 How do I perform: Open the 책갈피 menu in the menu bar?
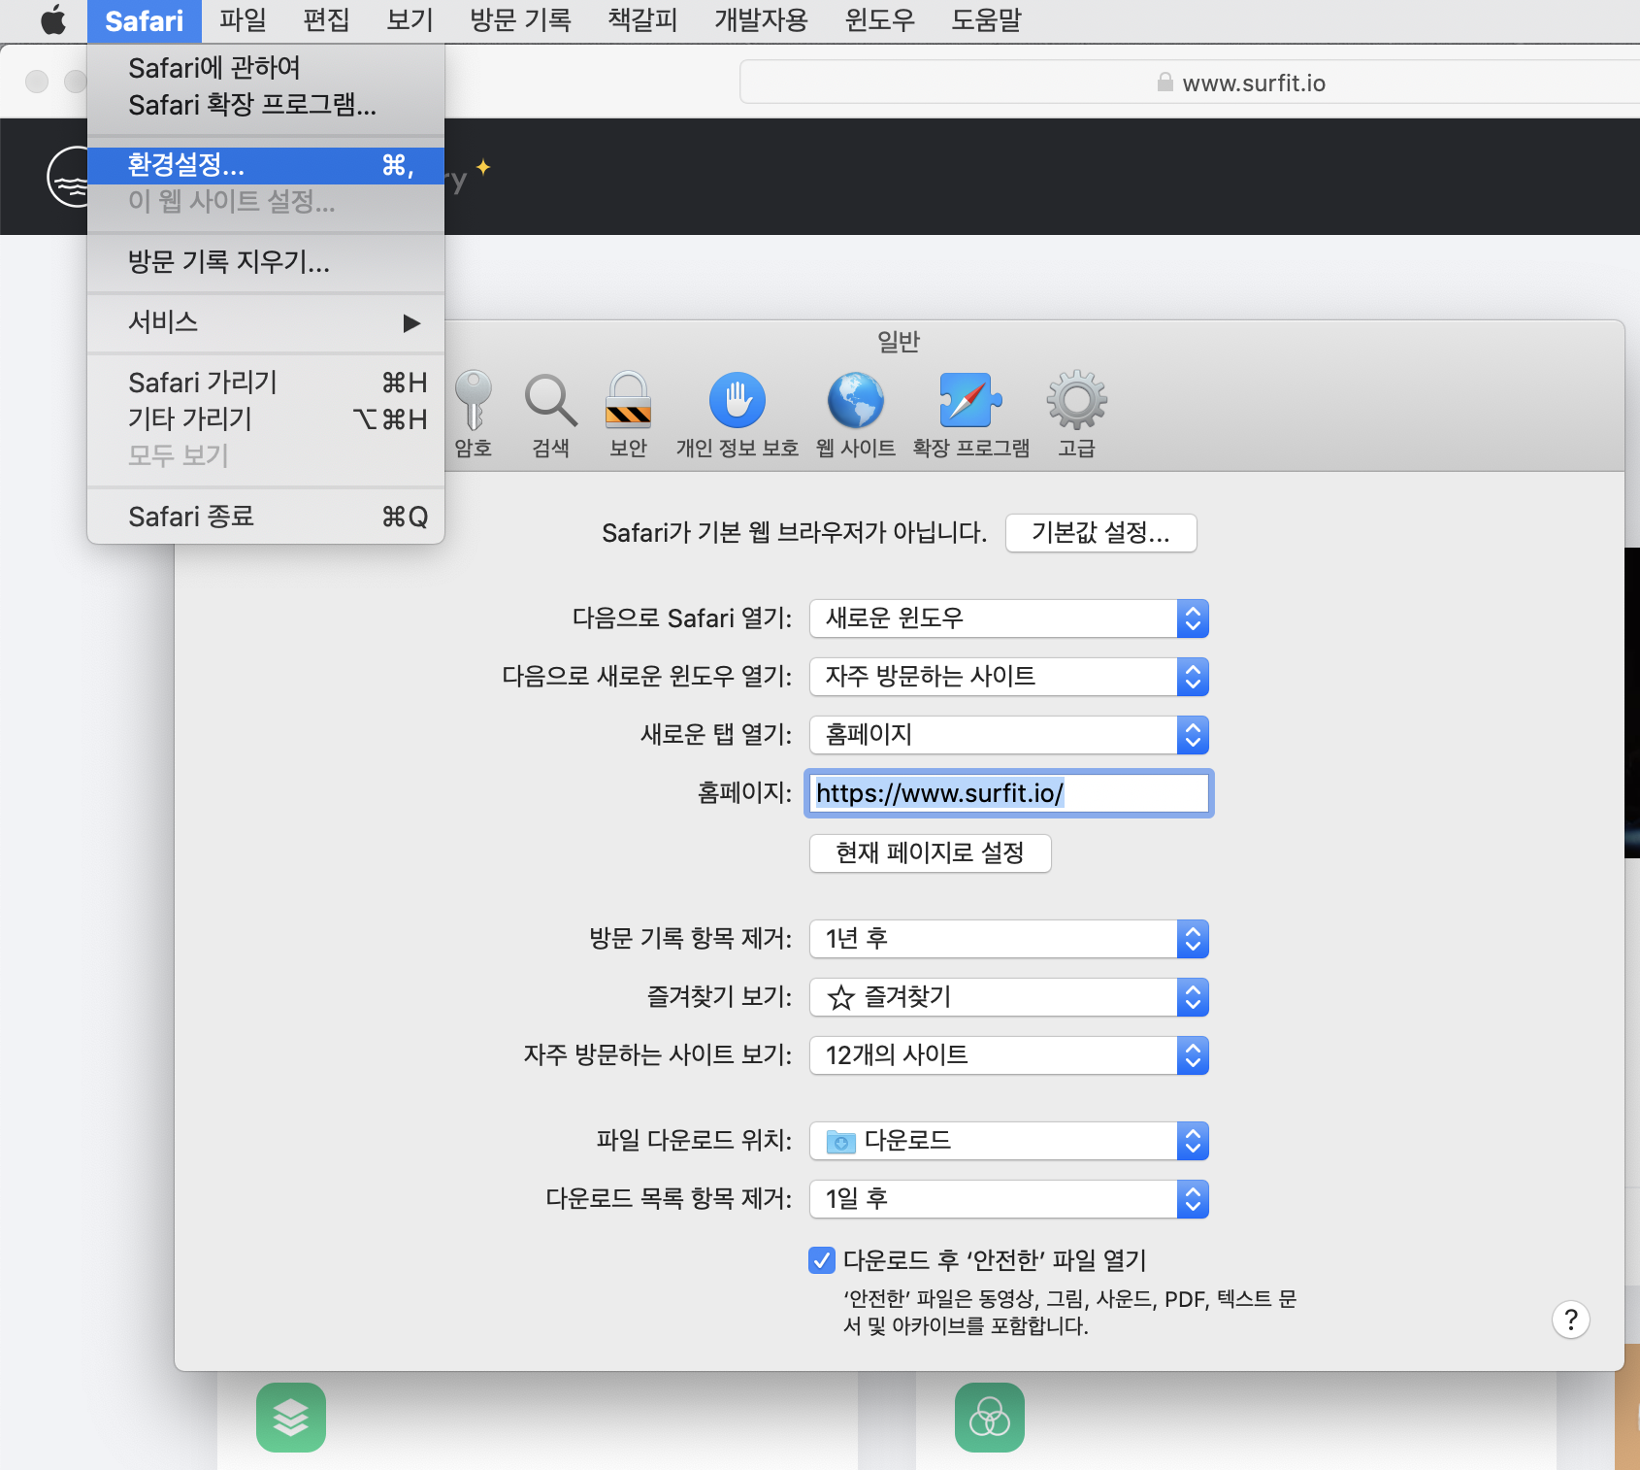click(642, 20)
